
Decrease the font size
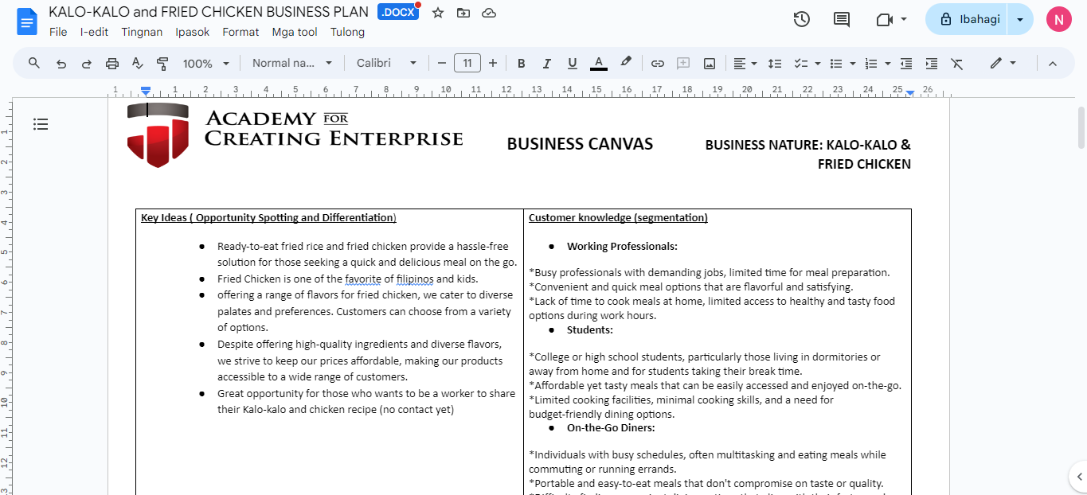[442, 63]
